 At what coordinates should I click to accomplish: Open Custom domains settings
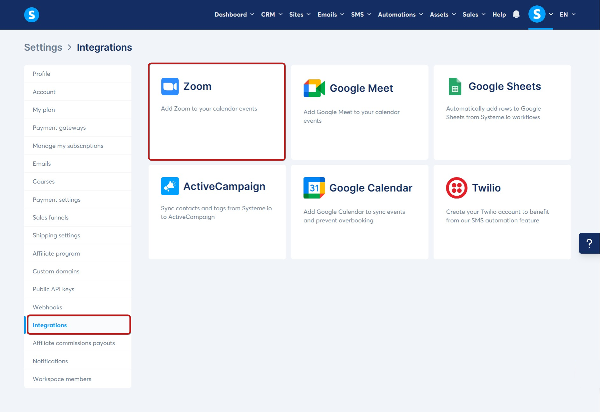[78, 271]
